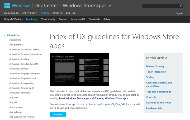The height and width of the screenshot is (120, 190).
Task: Click the Windows logo icon
Action: (x=8, y=6)
